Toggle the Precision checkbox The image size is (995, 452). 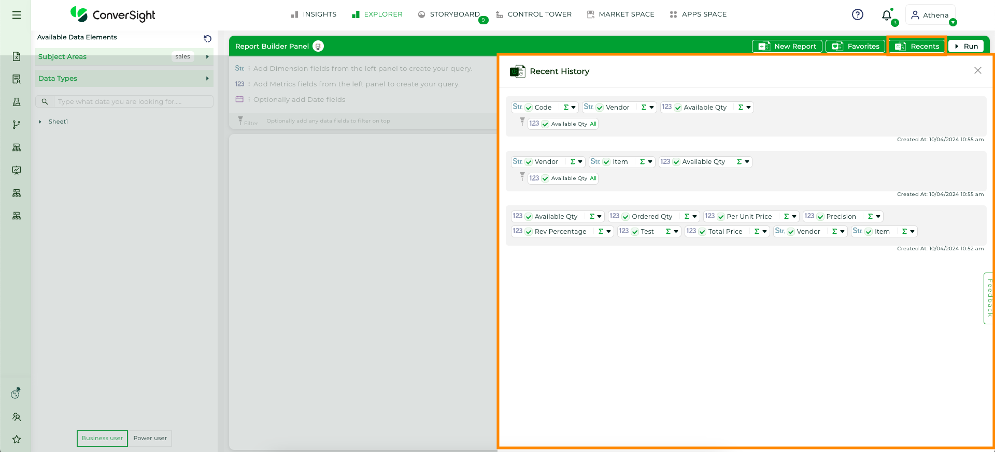coord(820,217)
